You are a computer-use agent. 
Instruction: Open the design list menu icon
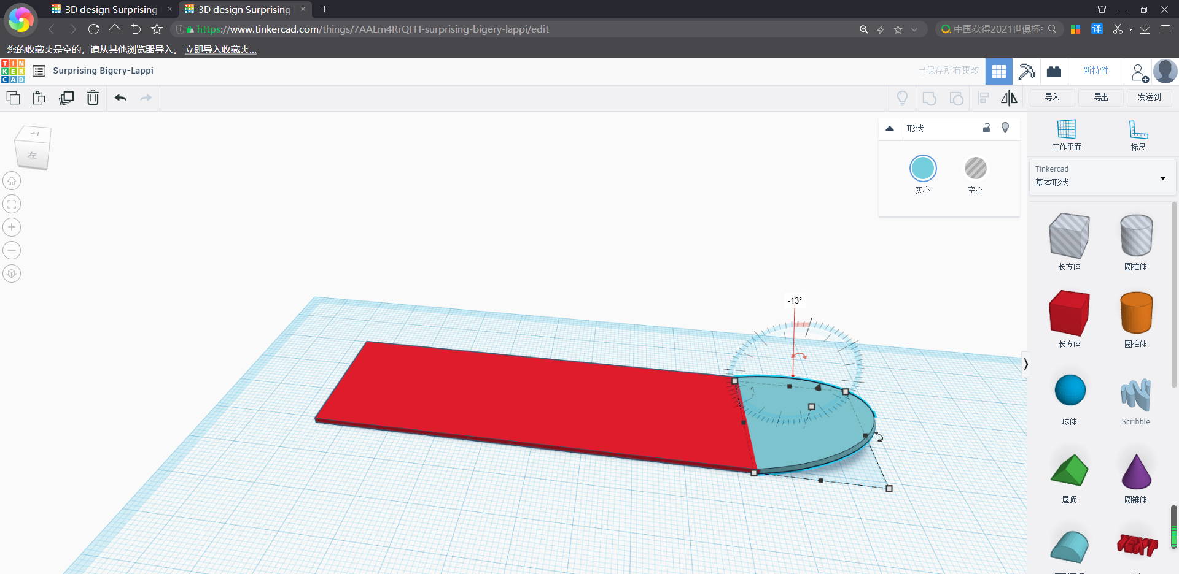tap(39, 71)
